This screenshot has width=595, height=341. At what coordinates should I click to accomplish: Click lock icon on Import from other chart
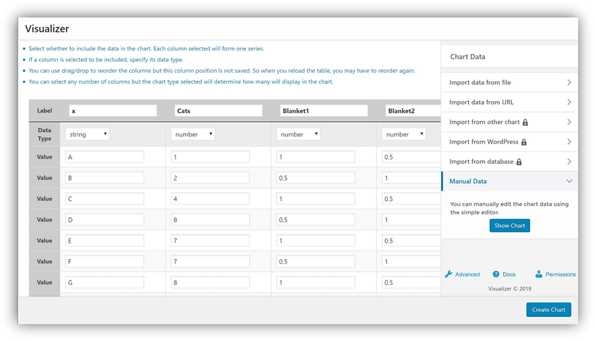click(x=525, y=123)
